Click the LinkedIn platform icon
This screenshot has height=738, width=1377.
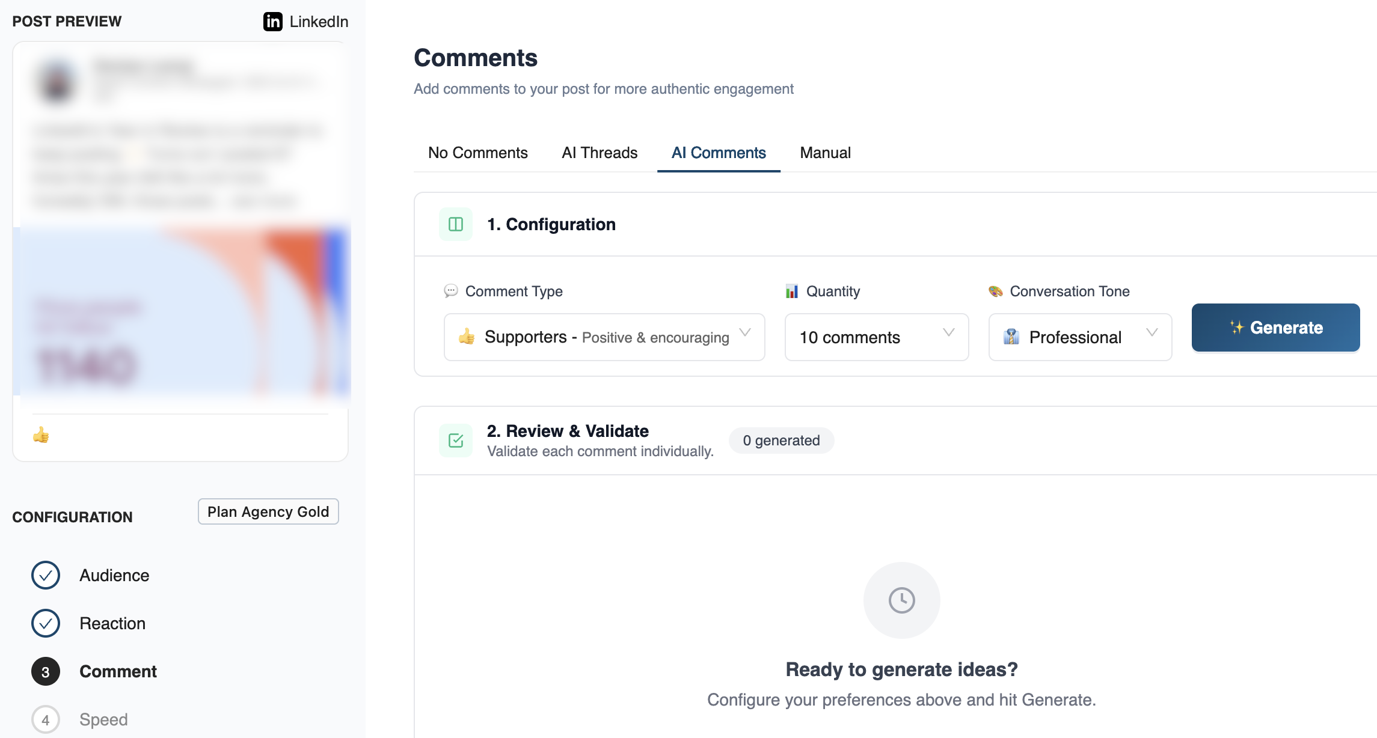(272, 22)
